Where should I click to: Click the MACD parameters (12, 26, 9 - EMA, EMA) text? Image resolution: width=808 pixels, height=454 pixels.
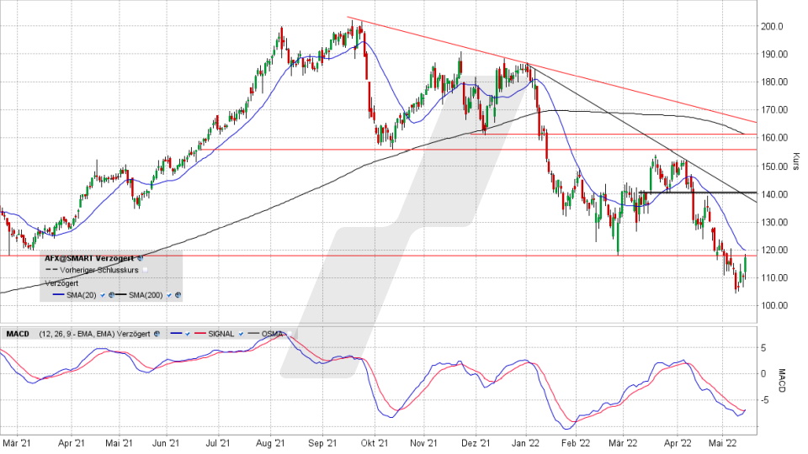click(x=77, y=334)
